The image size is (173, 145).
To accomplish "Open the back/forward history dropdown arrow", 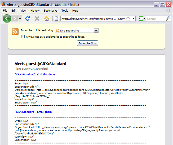I will point(20,19).
